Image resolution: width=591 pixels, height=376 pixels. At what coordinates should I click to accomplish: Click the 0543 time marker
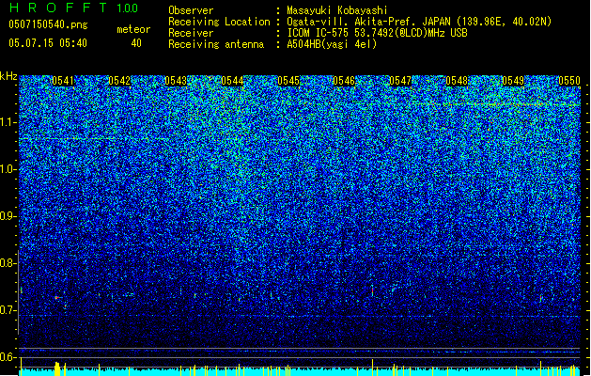tap(176, 81)
